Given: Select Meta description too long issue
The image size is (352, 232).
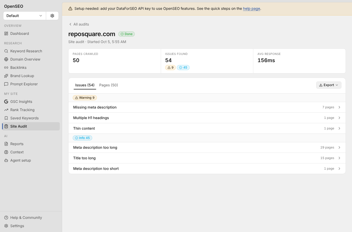Looking at the screenshot, I should [x=207, y=147].
